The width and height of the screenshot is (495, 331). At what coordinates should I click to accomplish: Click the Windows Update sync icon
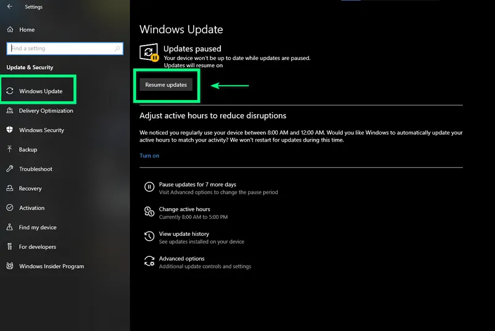9,91
